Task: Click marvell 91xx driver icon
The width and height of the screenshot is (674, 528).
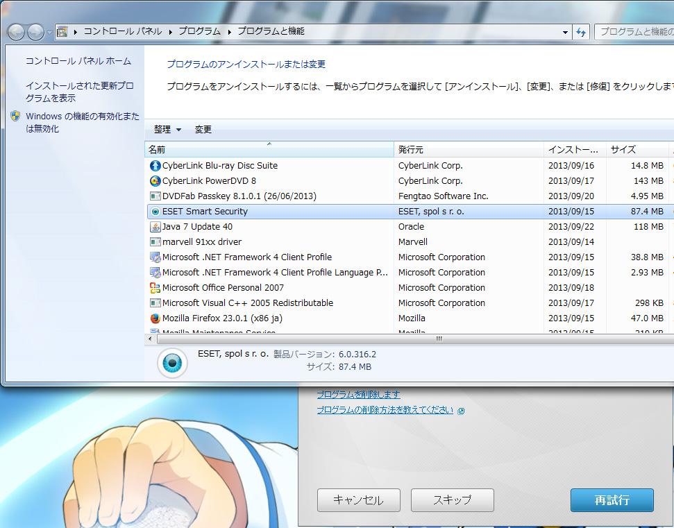Action: click(155, 242)
